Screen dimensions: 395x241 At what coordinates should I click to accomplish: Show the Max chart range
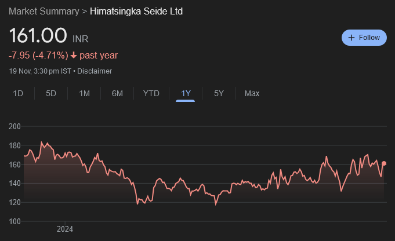[x=252, y=94]
